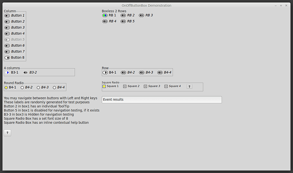Switch on Button 3 in Column box
Screen dimensions: 293x173
(14, 28)
